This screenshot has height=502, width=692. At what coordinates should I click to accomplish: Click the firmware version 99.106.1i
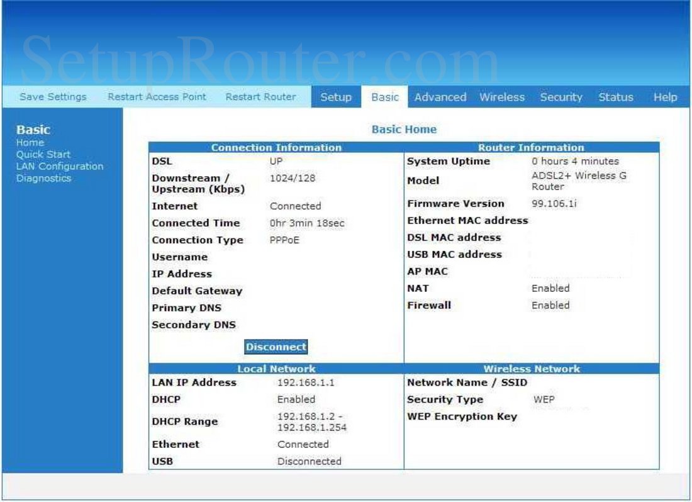(554, 203)
